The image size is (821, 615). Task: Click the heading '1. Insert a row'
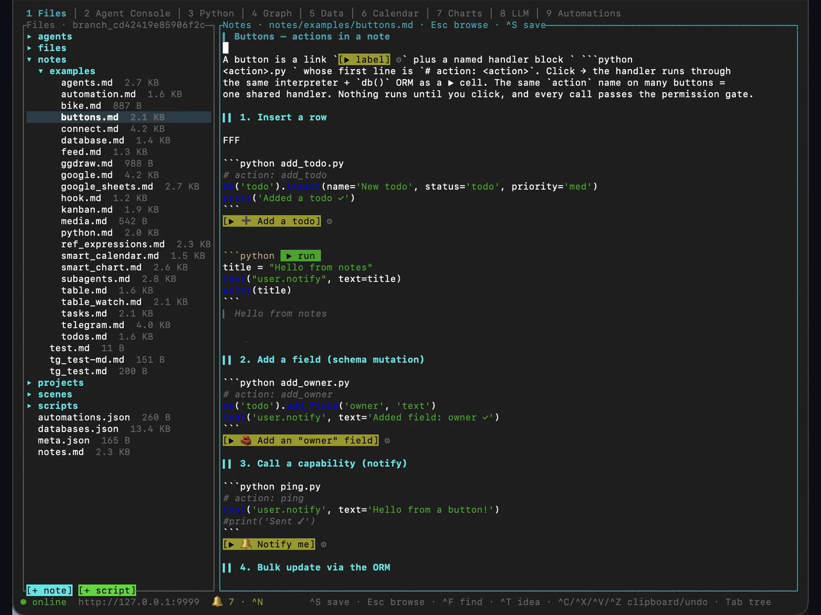tap(283, 117)
